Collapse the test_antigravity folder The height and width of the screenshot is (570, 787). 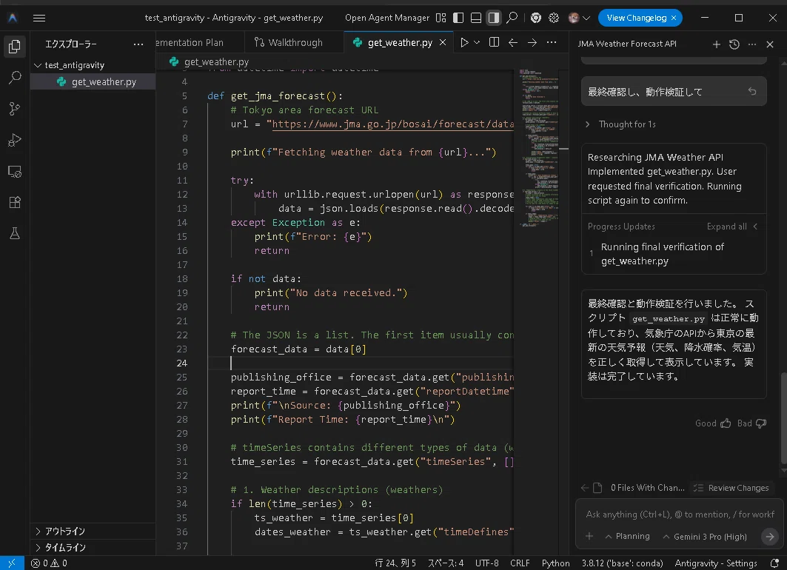point(38,65)
